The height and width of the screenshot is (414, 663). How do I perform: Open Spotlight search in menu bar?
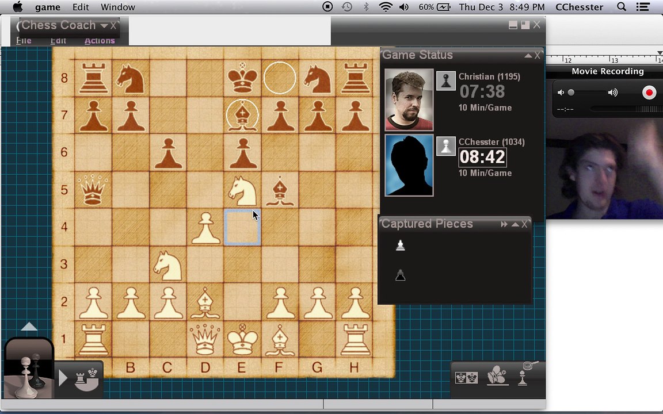(621, 7)
